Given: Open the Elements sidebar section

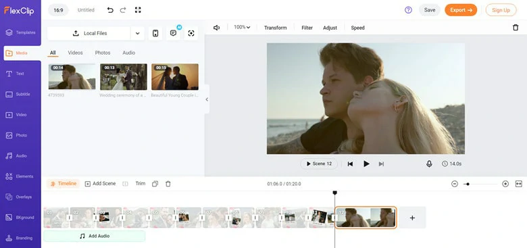Looking at the screenshot, I should point(20,176).
